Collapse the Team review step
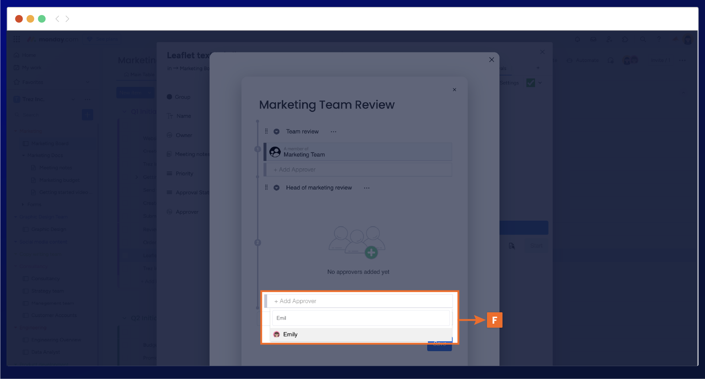This screenshot has width=705, height=379. tap(277, 132)
